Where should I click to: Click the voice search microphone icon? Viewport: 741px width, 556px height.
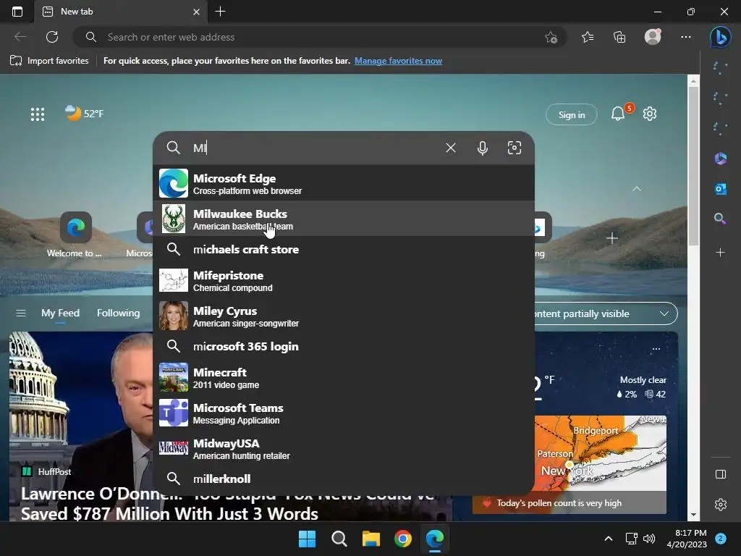tap(483, 148)
